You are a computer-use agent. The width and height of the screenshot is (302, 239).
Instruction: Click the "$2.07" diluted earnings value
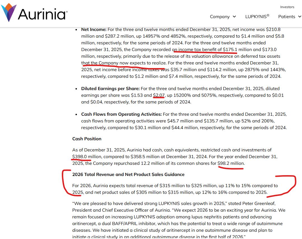(x=159, y=95)
